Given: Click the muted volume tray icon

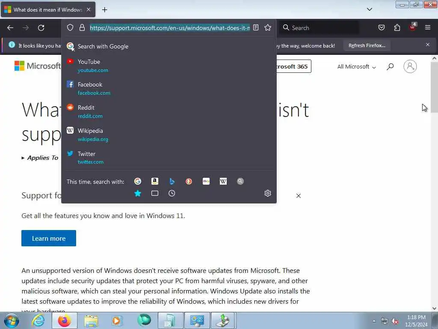Looking at the screenshot, I should (x=395, y=321).
